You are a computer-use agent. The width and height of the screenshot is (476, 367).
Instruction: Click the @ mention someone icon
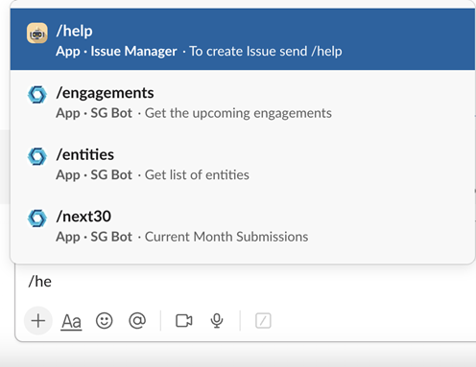click(137, 321)
